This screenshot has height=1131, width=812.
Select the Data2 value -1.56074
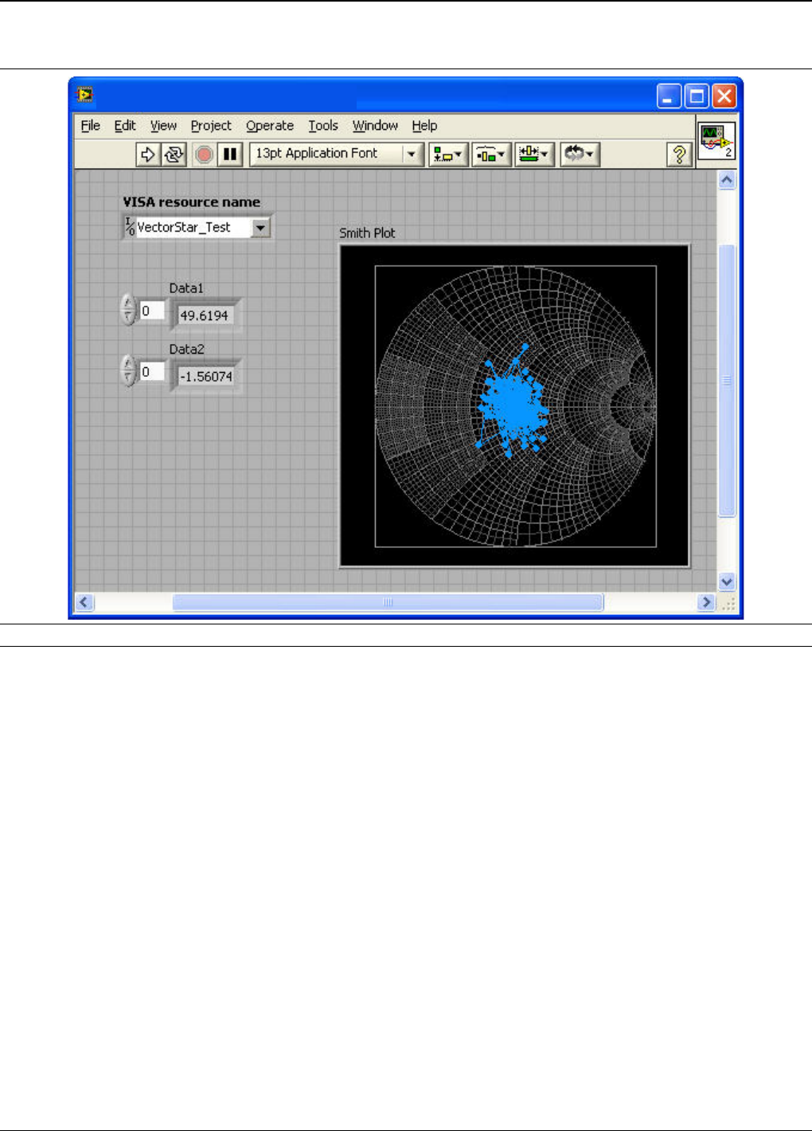(x=206, y=377)
